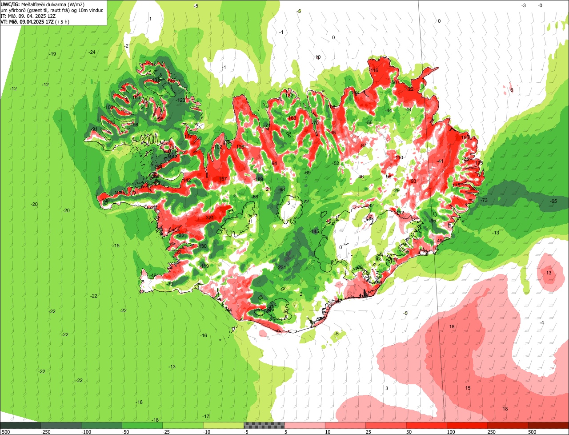Select the -250 to -100 legend color band
Image resolution: width=569 pixels, height=435 pixels.
[x=61, y=426]
